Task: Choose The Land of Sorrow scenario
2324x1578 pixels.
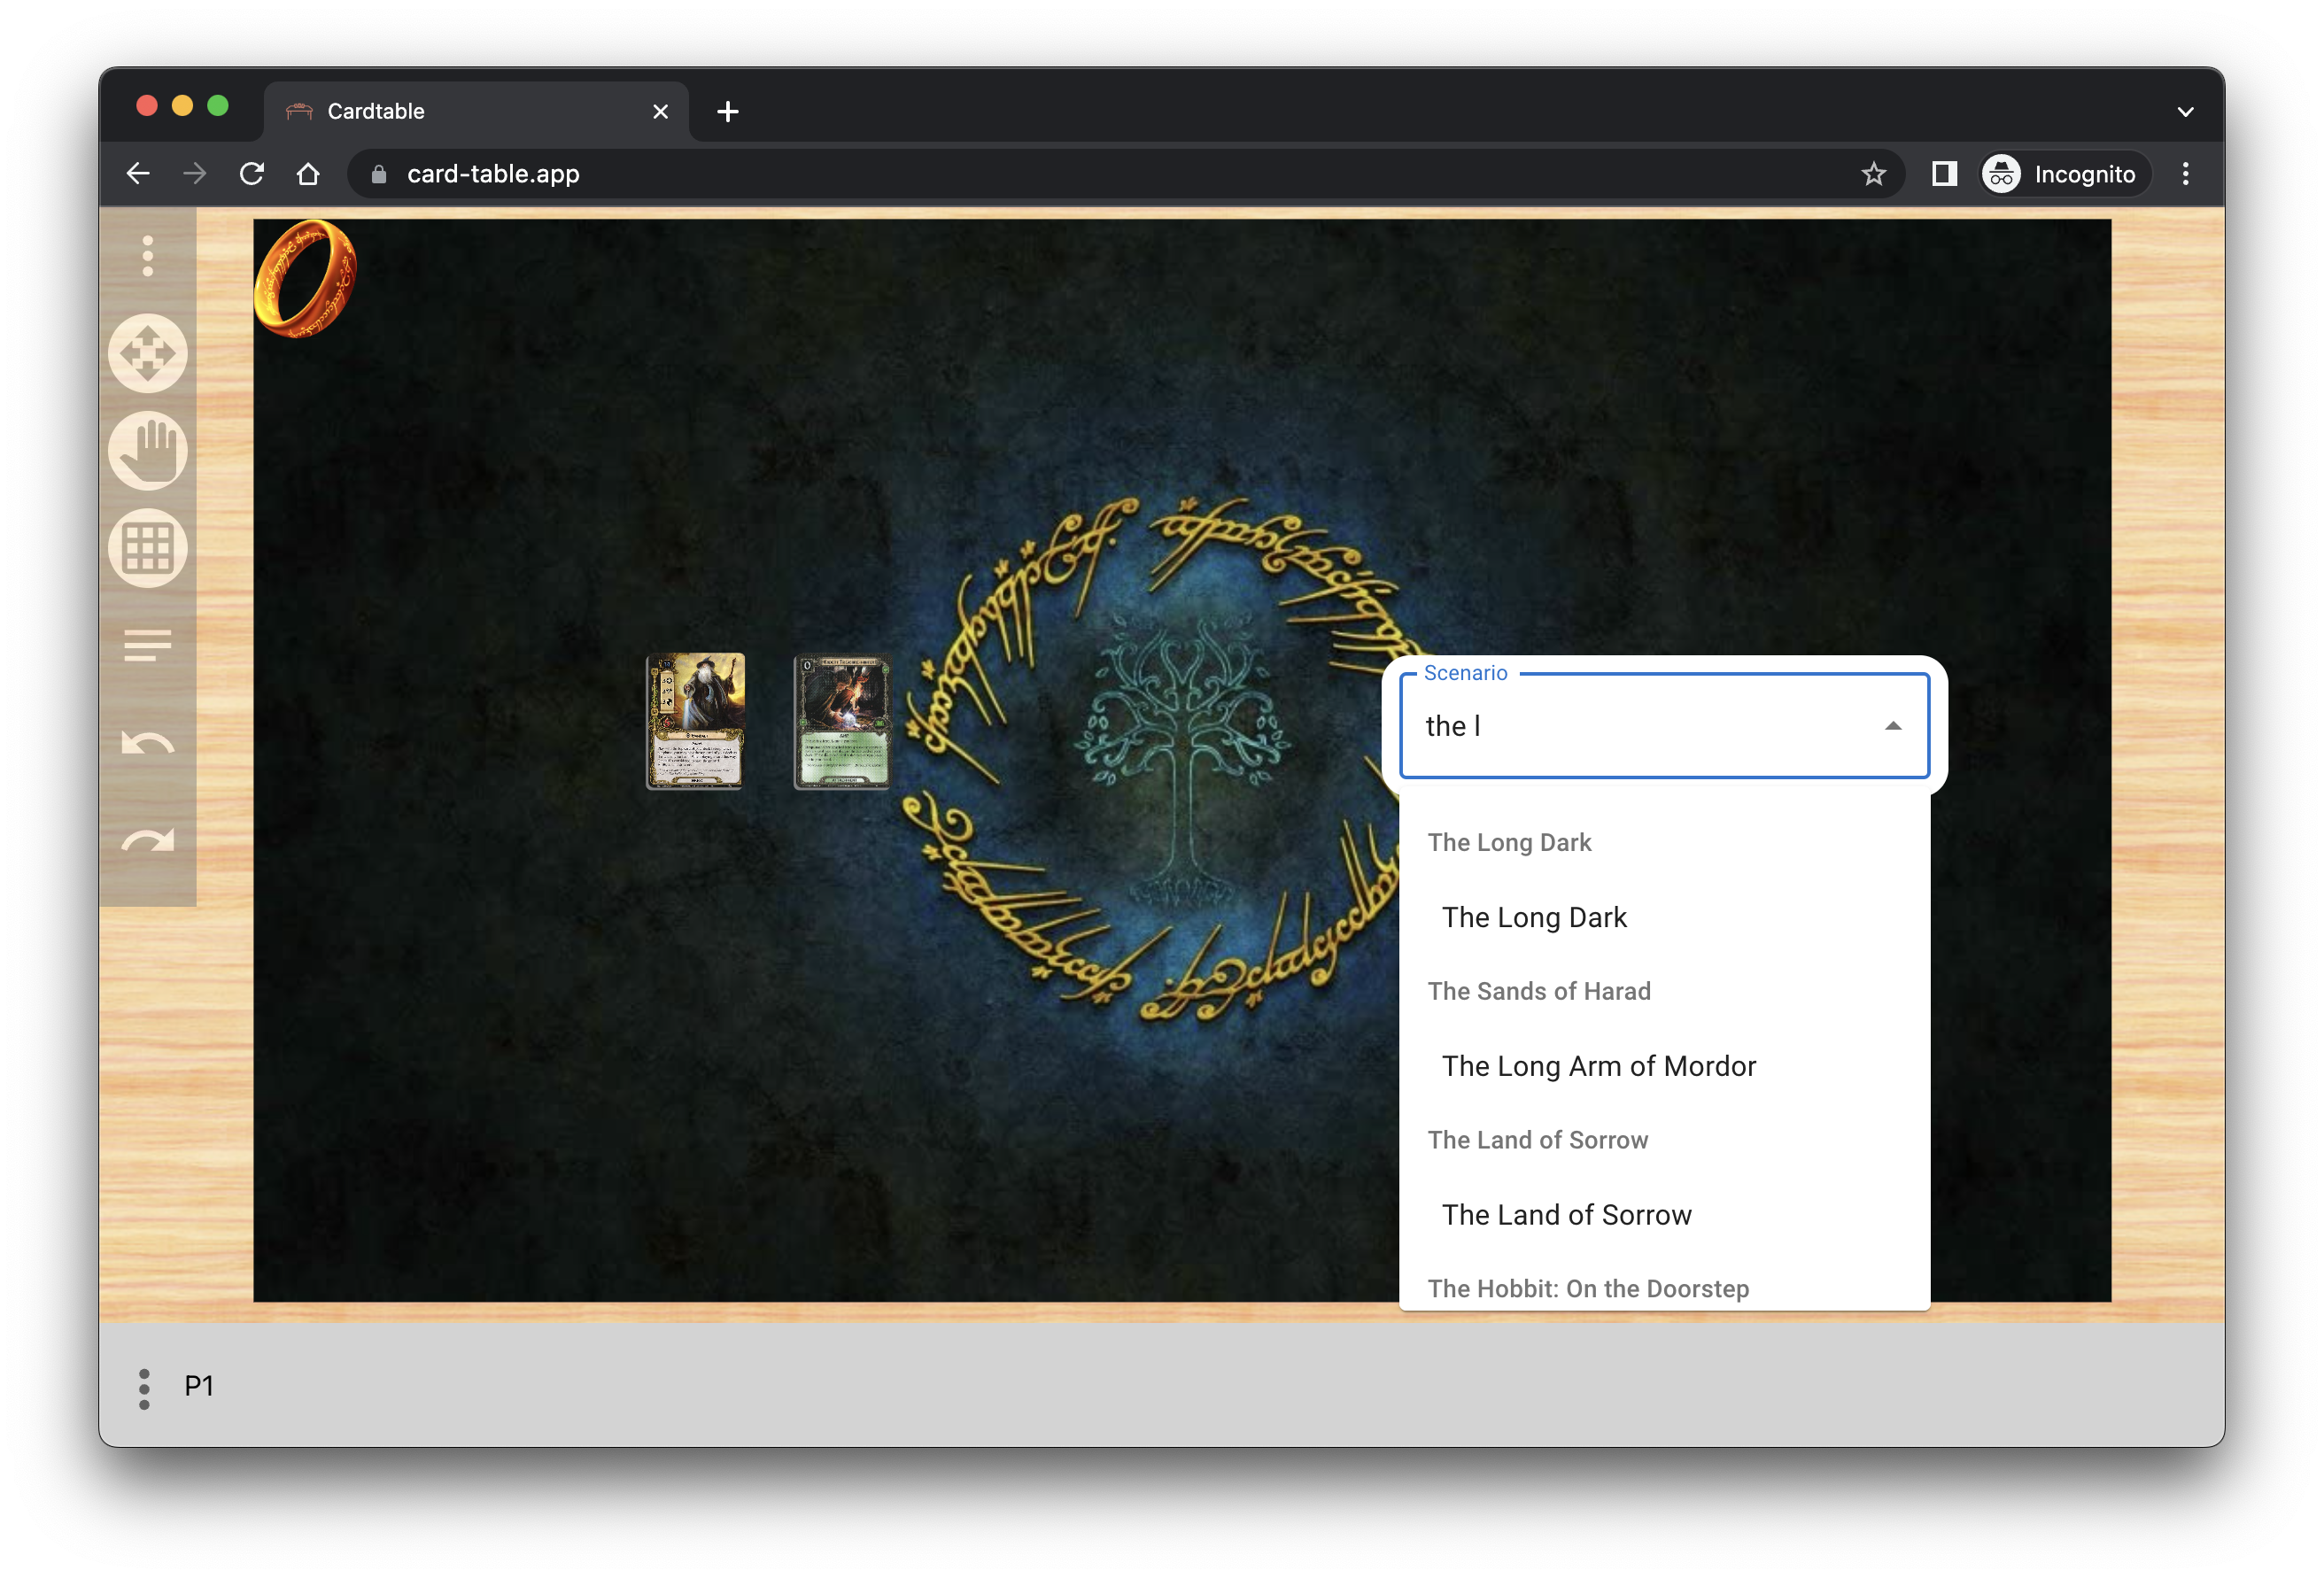Action: pyautogui.click(x=1664, y=1215)
